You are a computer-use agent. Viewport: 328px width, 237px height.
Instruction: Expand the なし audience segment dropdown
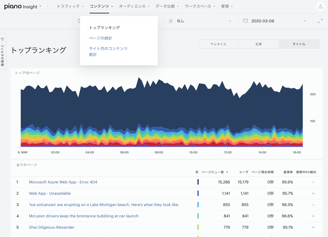pos(201,21)
